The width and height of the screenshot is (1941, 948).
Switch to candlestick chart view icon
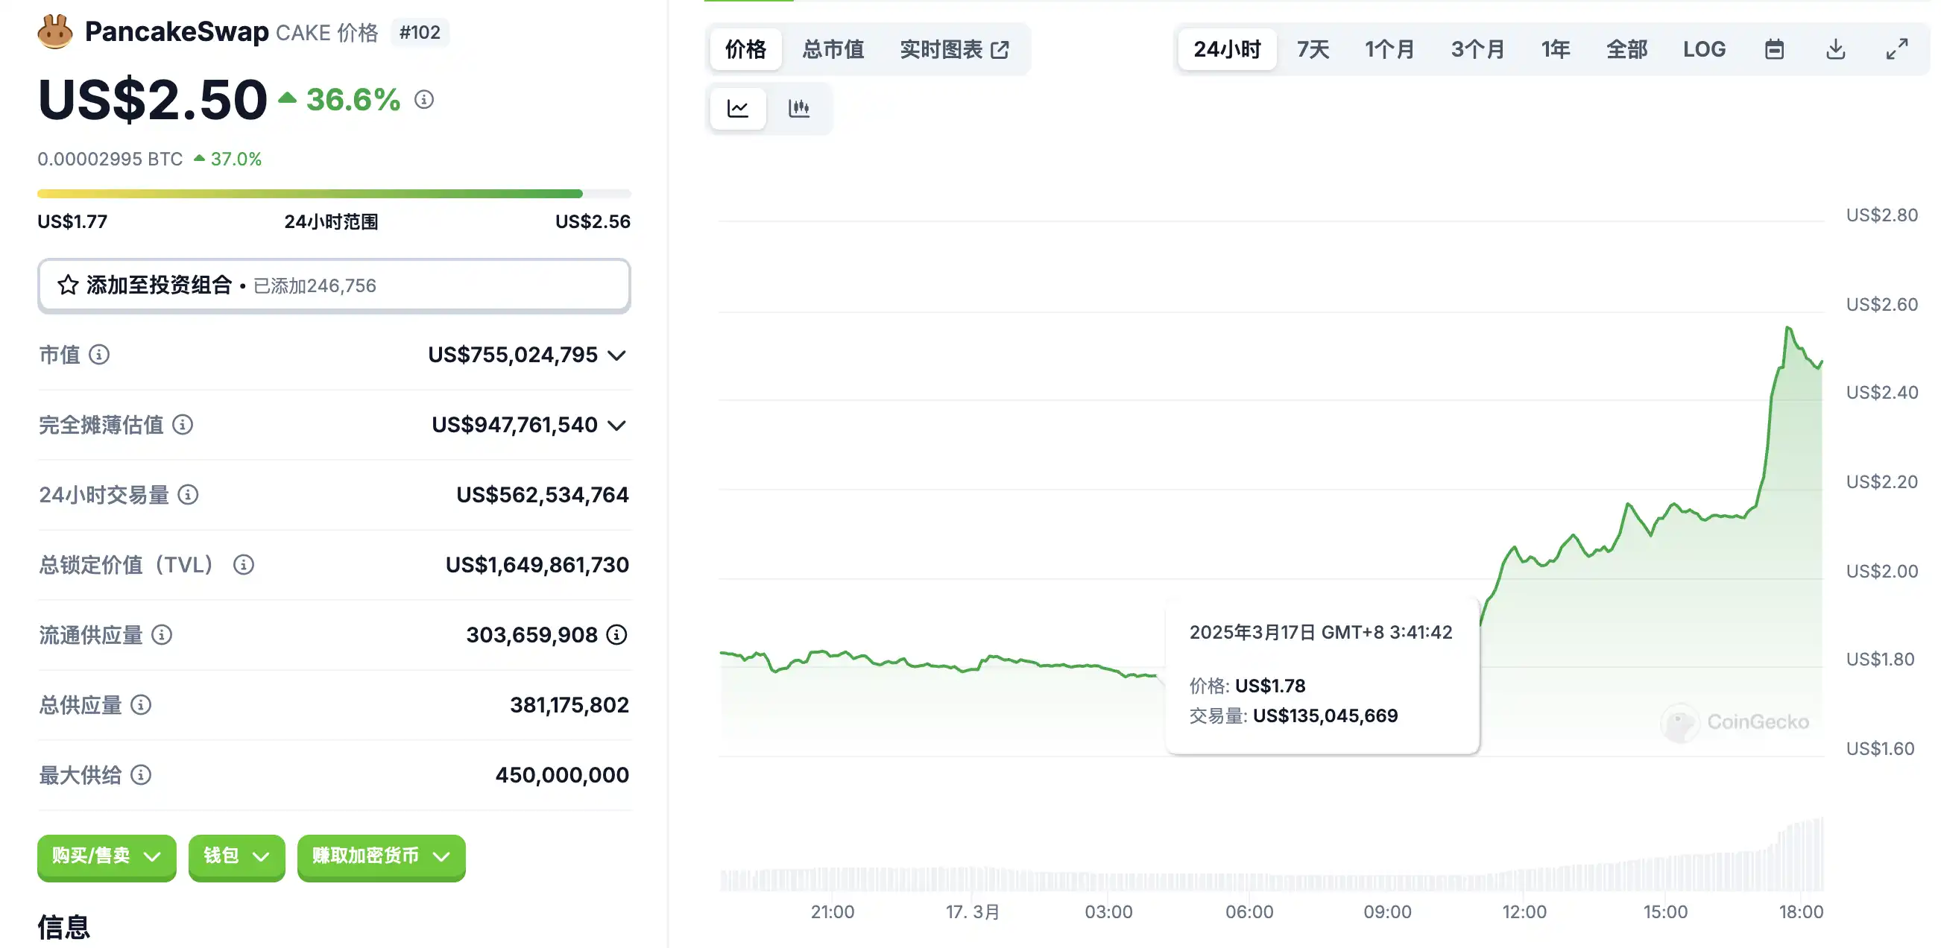coord(799,109)
